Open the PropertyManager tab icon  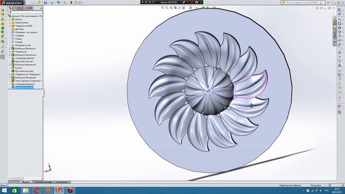15,9
